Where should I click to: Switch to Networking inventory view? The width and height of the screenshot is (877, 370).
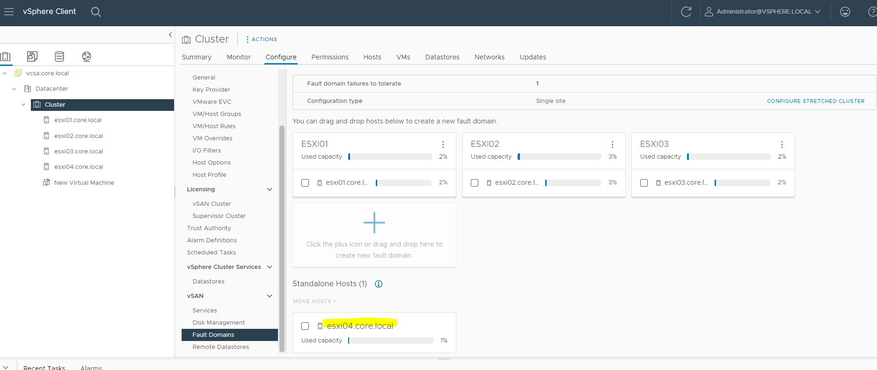(x=87, y=57)
